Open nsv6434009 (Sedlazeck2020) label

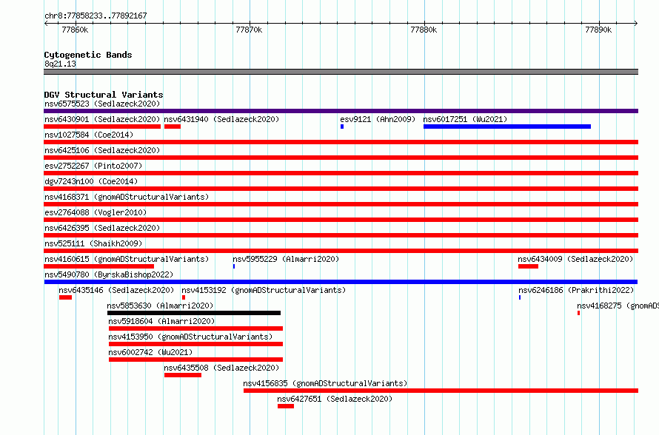coord(575,259)
